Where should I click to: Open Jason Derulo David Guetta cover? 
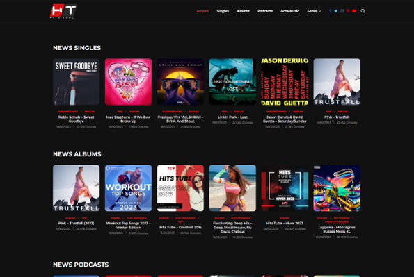point(285,82)
